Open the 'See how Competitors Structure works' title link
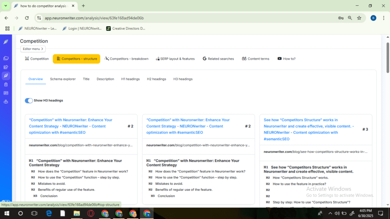 tap(309, 129)
